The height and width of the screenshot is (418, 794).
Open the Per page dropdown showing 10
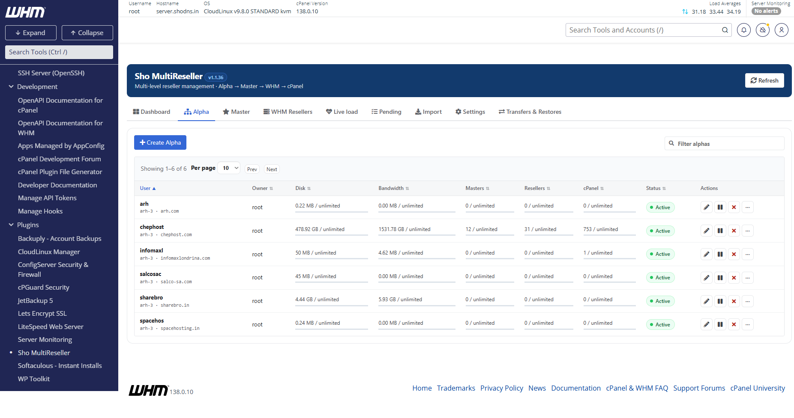point(229,168)
